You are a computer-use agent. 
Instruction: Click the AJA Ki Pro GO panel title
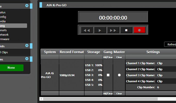tap(56, 5)
